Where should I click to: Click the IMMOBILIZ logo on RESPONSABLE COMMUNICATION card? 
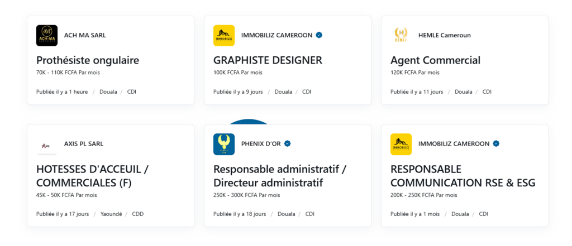click(401, 144)
